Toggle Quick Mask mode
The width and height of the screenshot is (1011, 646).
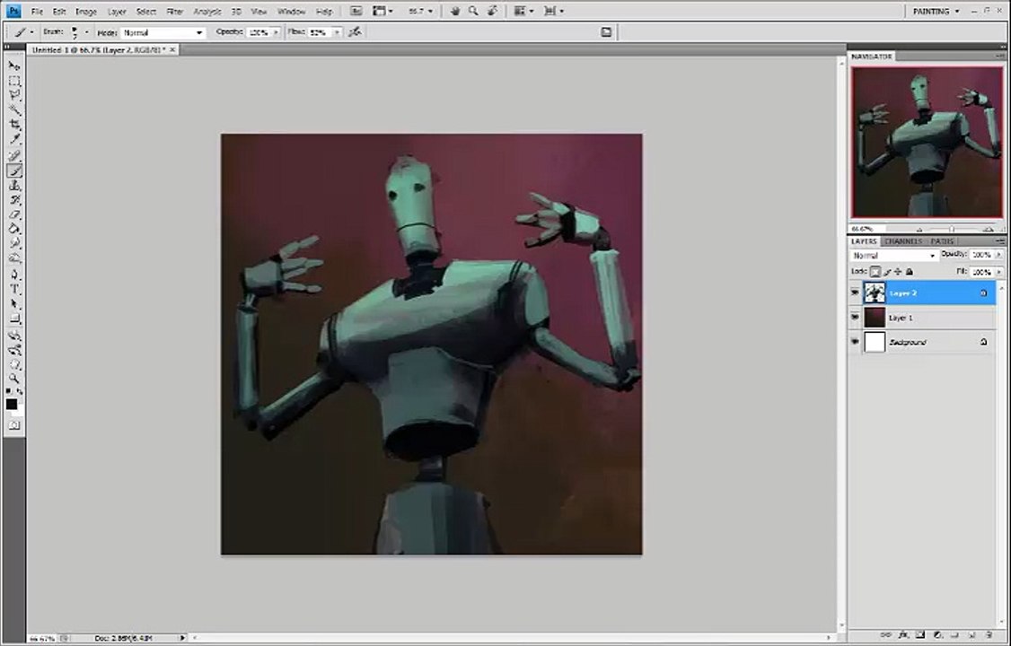tap(14, 425)
